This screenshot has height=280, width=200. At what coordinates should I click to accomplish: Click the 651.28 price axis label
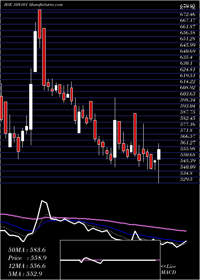click(x=188, y=38)
